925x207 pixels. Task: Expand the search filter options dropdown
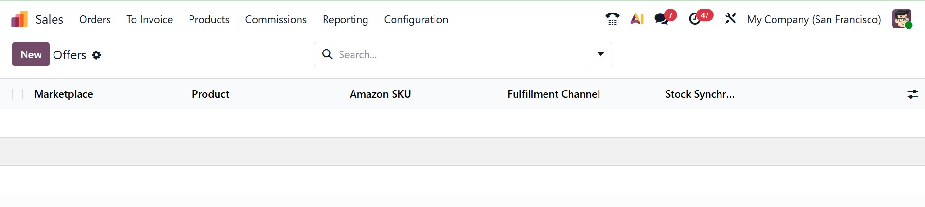600,54
